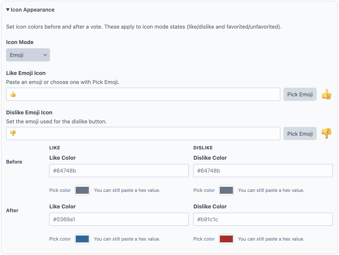Click inside the Dislike Emoji Icon text field
Image resolution: width=339 pixels, height=255 pixels.
pos(143,133)
